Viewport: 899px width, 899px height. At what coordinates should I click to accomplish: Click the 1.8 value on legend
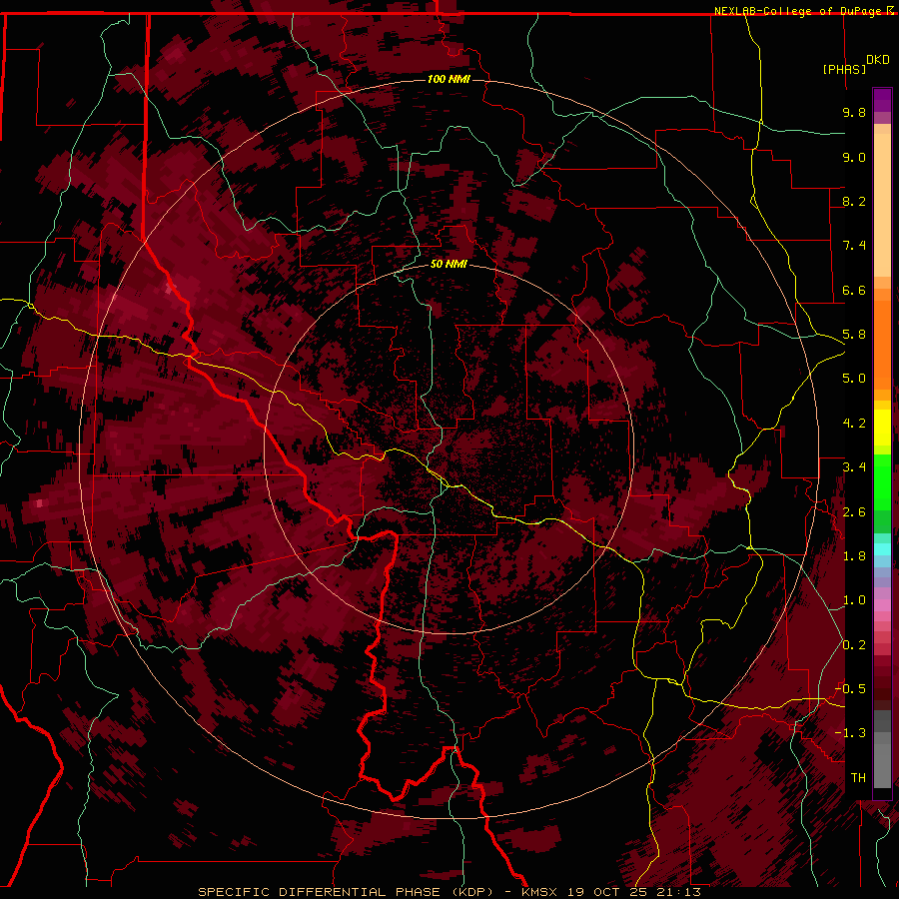point(854,556)
